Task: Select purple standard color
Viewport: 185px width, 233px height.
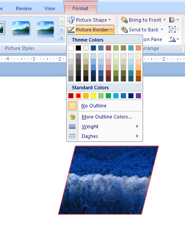Action: [138, 95]
